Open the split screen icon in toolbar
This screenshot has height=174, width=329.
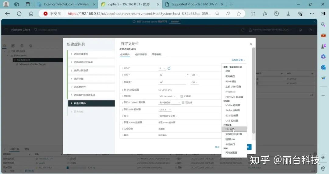pyautogui.click(x=253, y=14)
